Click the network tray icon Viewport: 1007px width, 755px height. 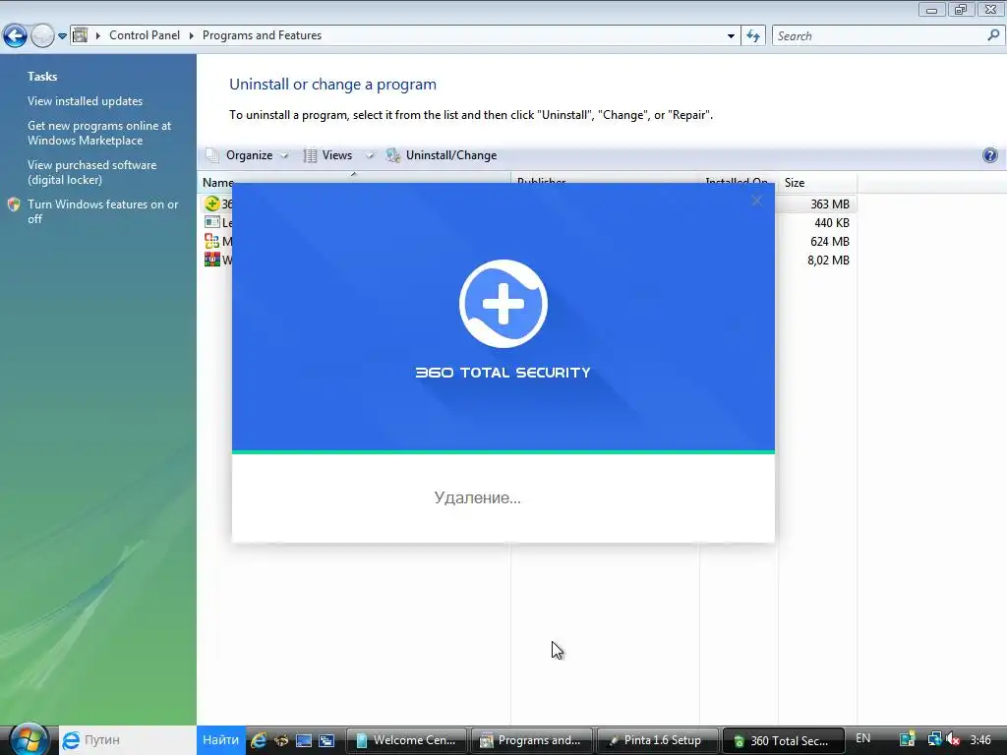[934, 739]
